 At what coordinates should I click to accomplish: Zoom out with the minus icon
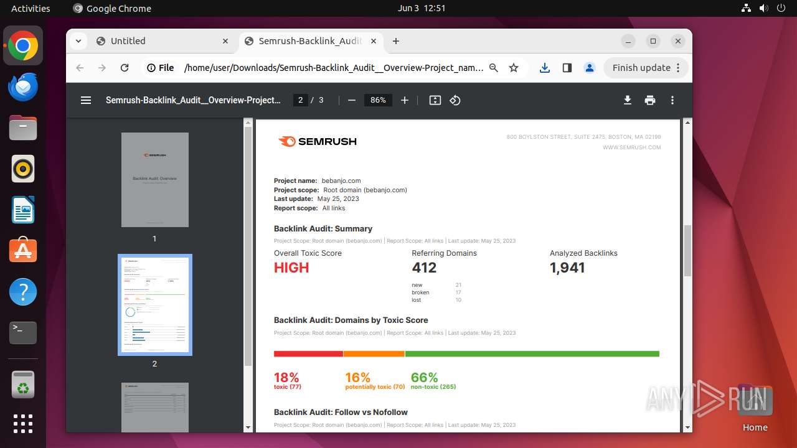[352, 100]
